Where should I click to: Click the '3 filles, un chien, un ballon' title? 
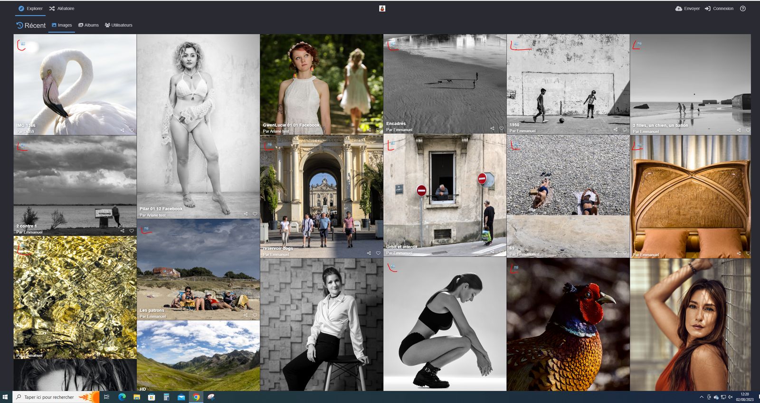[660, 125]
